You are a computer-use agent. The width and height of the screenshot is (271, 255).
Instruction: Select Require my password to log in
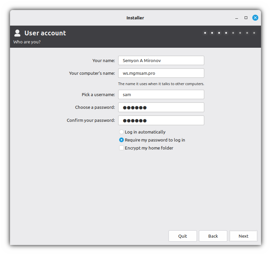(x=121, y=140)
